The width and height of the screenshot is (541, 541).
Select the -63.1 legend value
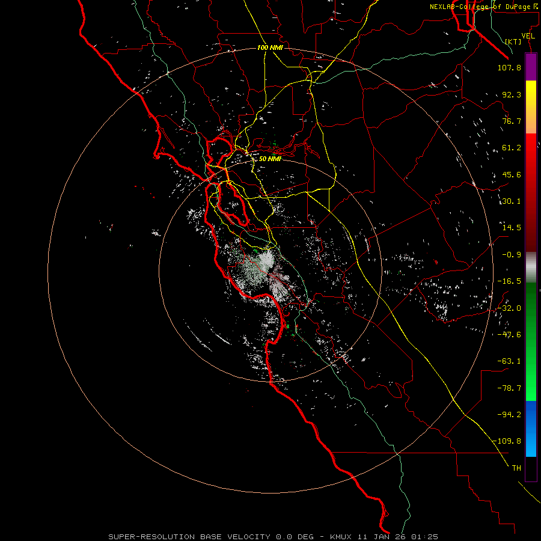coord(509,361)
